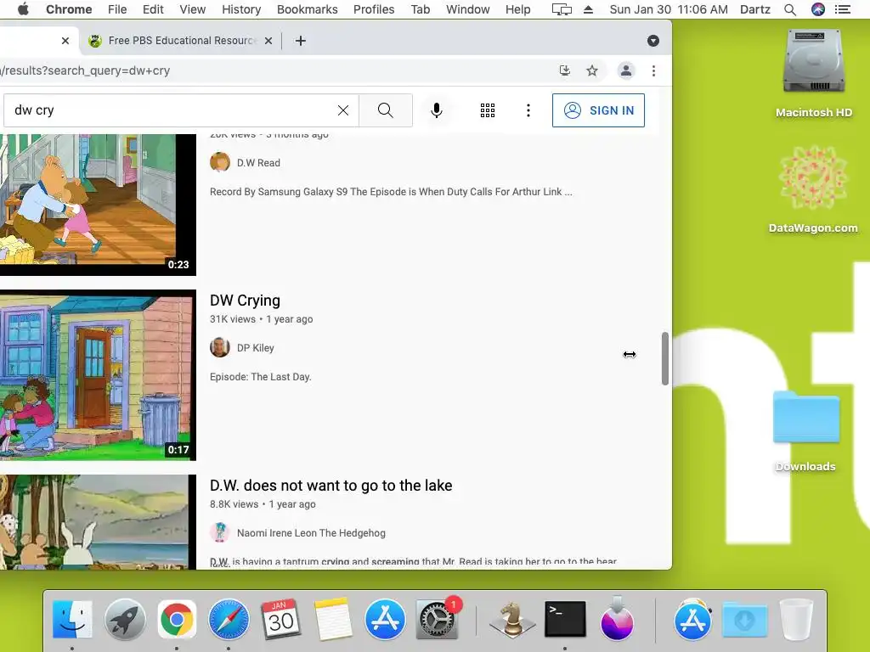The width and height of the screenshot is (870, 652).
Task: Open the Tab menu
Action: (x=420, y=9)
